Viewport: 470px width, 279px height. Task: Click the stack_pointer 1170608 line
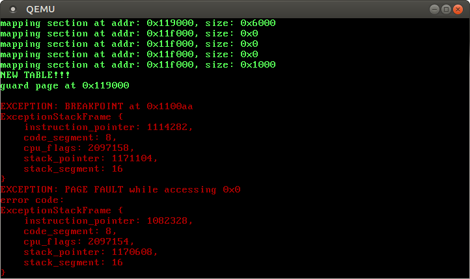90,252
